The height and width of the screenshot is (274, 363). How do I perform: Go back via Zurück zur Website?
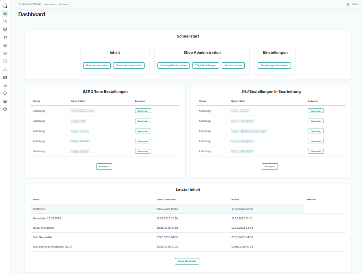(x=30, y=4)
